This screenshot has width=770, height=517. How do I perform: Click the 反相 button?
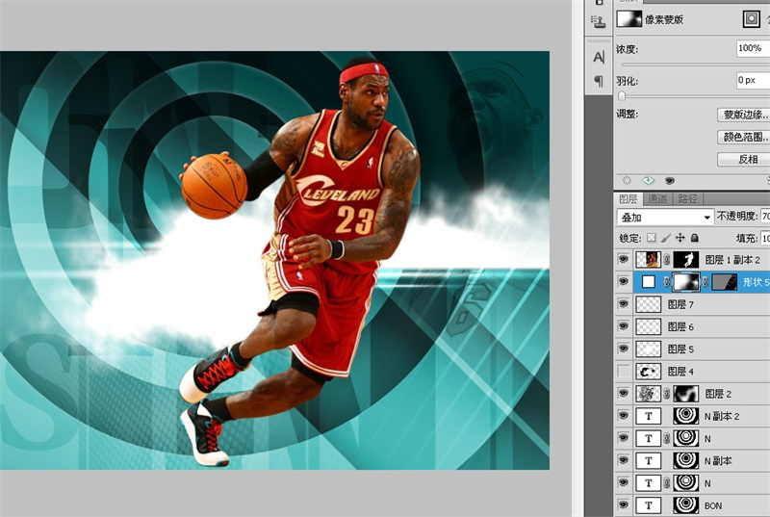(745, 159)
